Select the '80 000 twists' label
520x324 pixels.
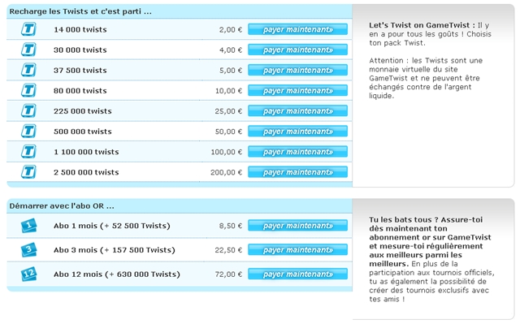click(80, 91)
